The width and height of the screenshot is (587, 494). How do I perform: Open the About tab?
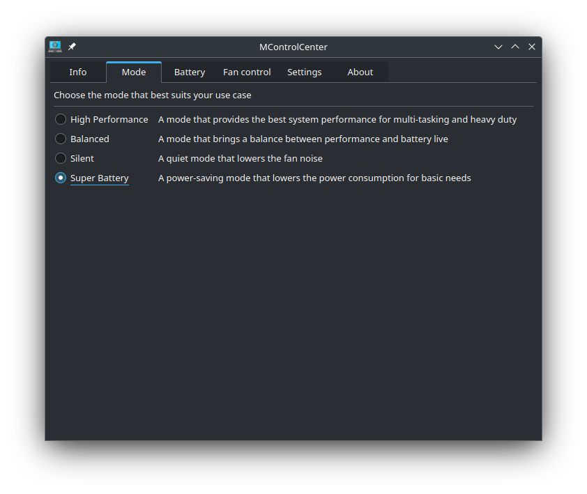pos(360,72)
